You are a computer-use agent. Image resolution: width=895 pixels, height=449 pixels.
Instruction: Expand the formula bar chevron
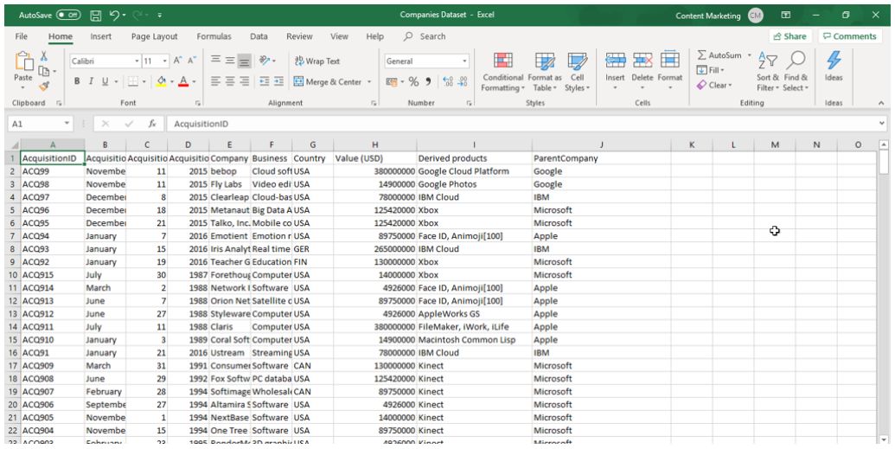pos(882,124)
